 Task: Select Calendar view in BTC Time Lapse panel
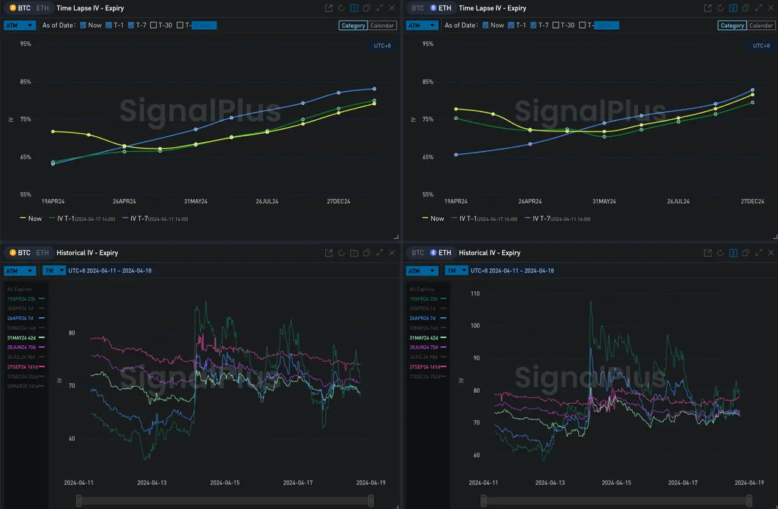[x=382, y=26]
